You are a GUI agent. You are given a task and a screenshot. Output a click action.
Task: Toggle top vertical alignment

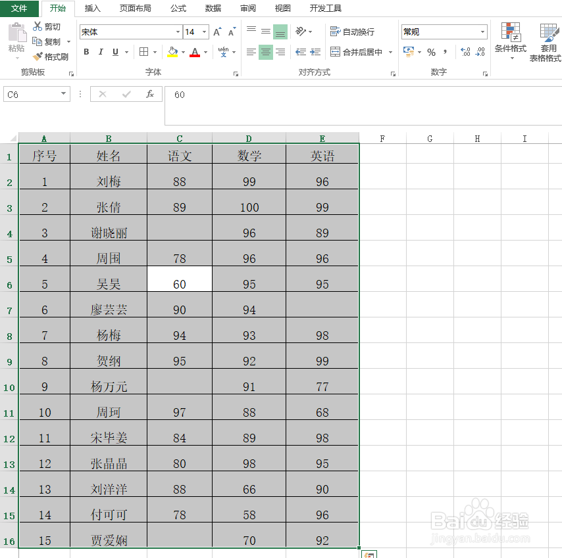[x=251, y=32]
